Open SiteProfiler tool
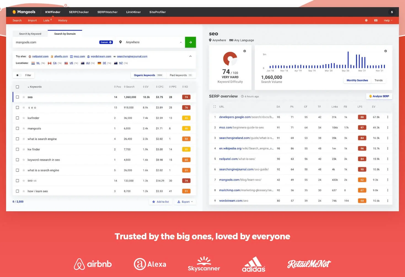Viewport: 405px width, 277px height. (157, 12)
